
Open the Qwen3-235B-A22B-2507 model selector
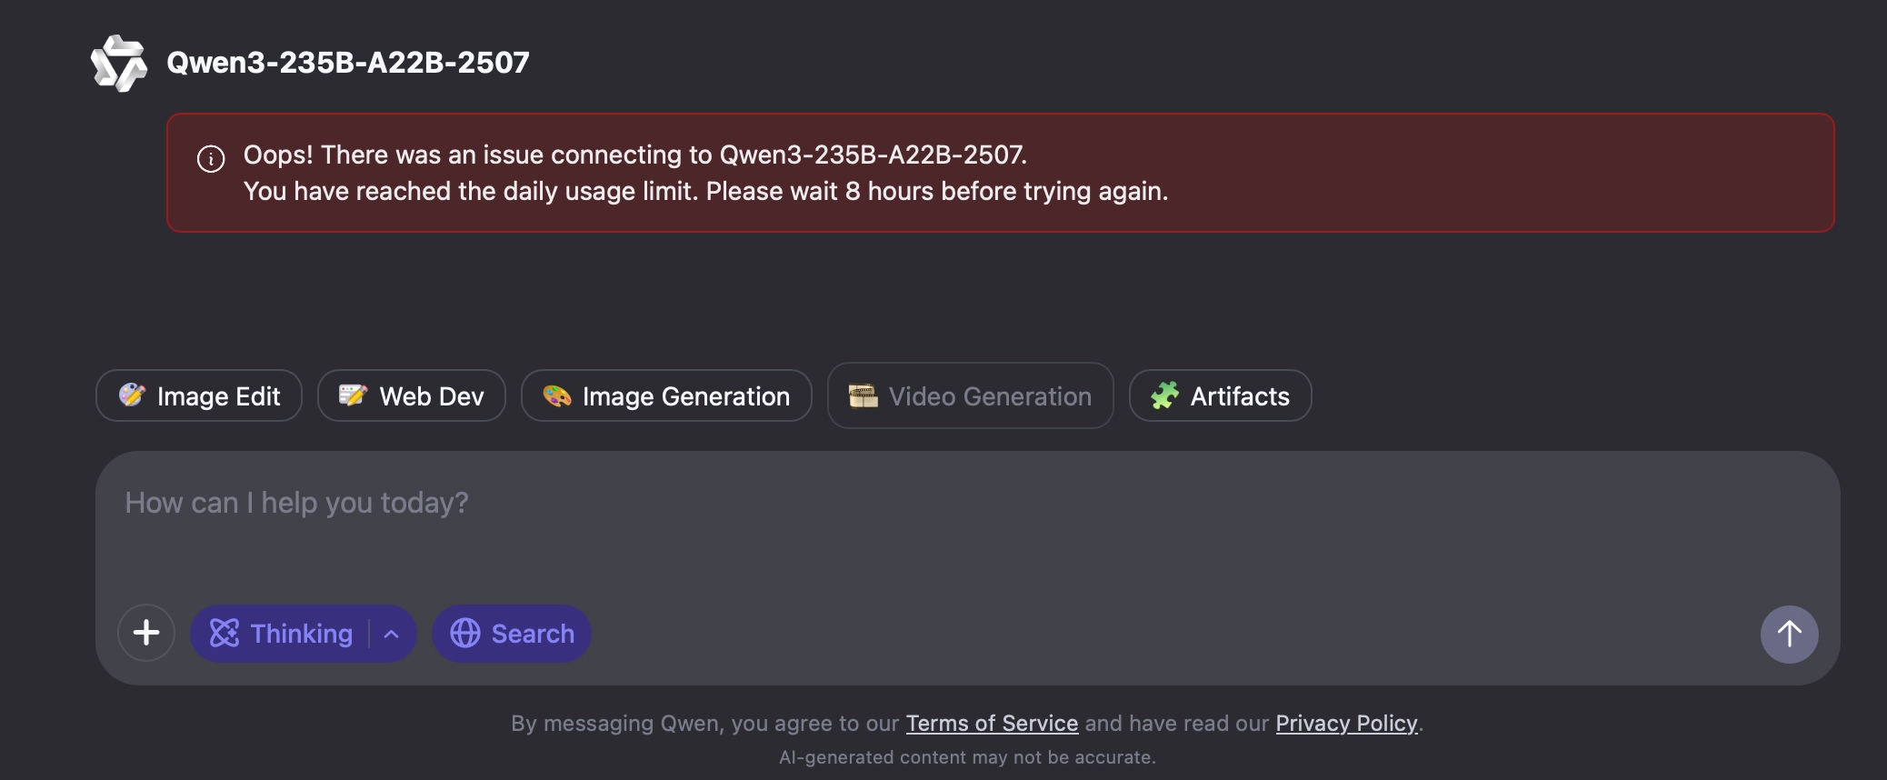point(347,63)
